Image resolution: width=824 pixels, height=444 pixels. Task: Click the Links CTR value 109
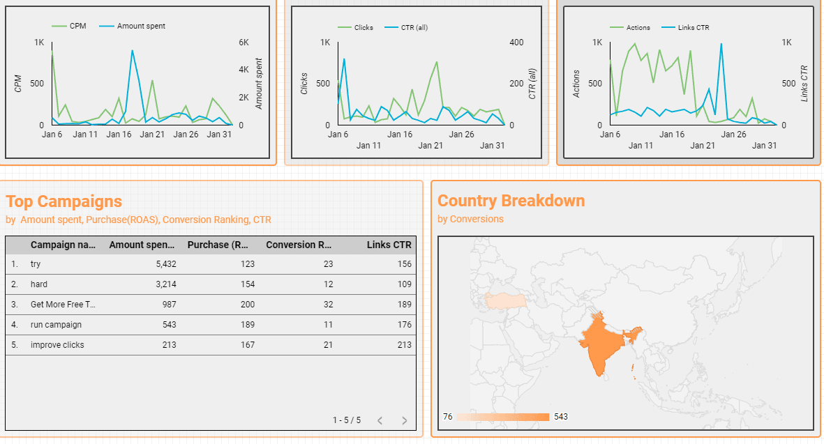click(x=405, y=284)
